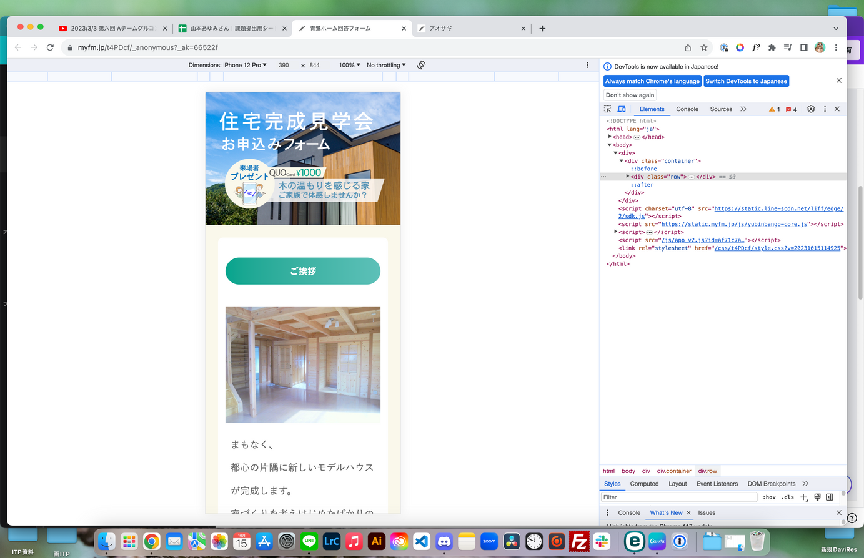Click the new style rule plus icon
Screen dimensions: 864x558
coord(803,497)
